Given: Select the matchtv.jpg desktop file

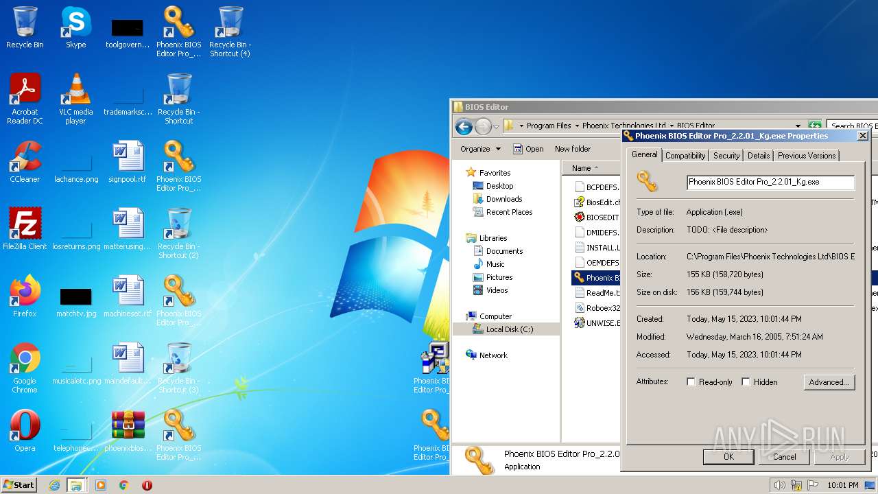Looking at the screenshot, I should tap(76, 302).
